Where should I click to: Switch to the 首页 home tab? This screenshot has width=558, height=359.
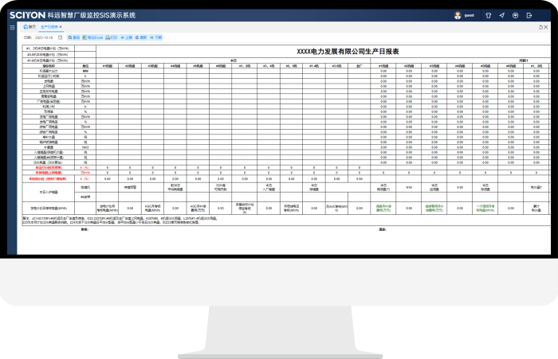30,27
